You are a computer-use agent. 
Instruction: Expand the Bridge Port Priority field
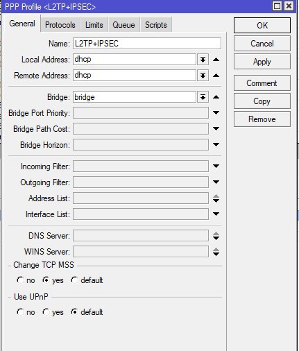pyautogui.click(x=216, y=113)
